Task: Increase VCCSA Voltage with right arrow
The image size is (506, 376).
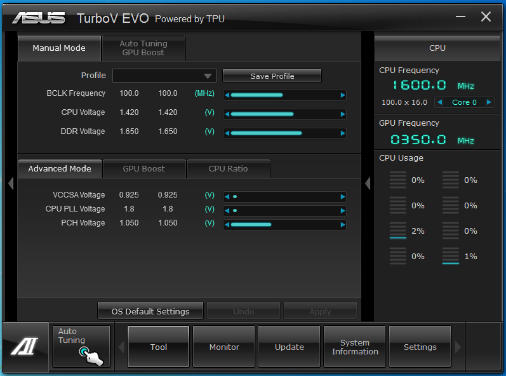Action: pos(343,197)
